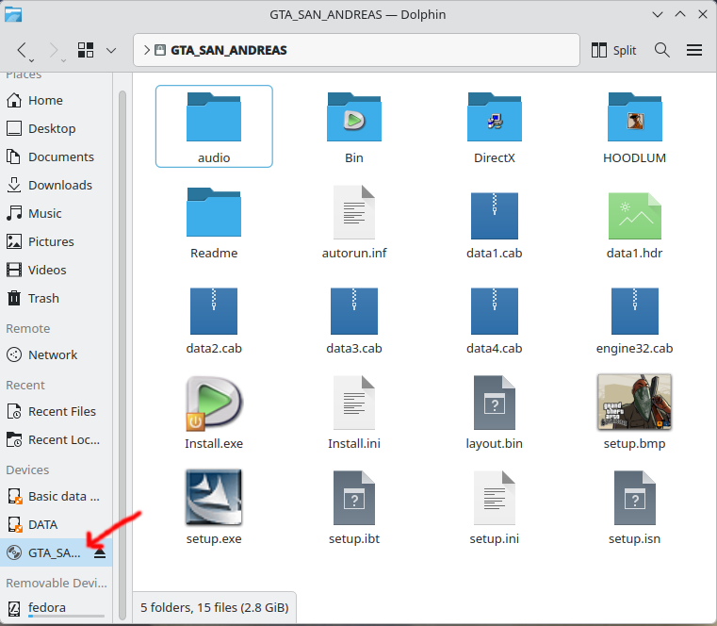Open Videos in Places

coord(56,270)
